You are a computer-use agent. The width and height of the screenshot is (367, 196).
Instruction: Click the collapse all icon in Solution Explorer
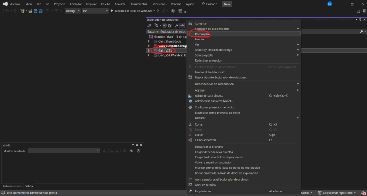165,25
